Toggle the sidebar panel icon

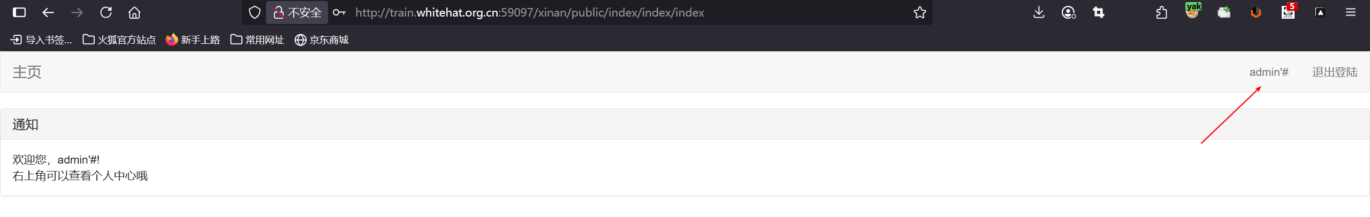pyautogui.click(x=19, y=12)
